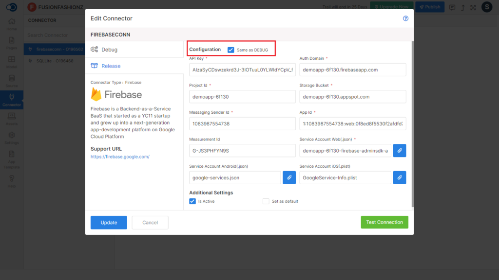Click the Project Id input field
Viewport: 499px width, 280px height.
[242, 97]
